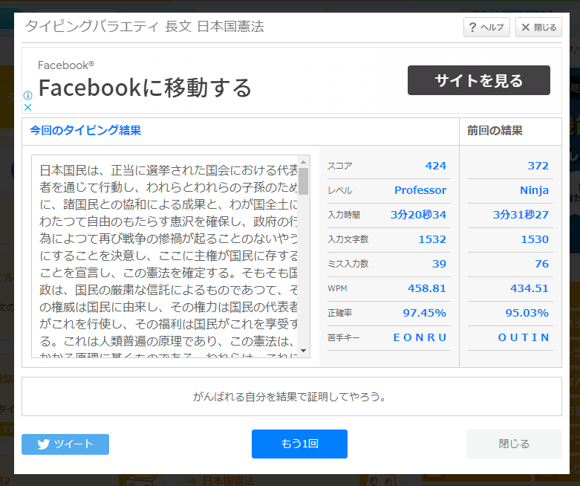
Task: Click the current score value 424
Action: pos(435,166)
